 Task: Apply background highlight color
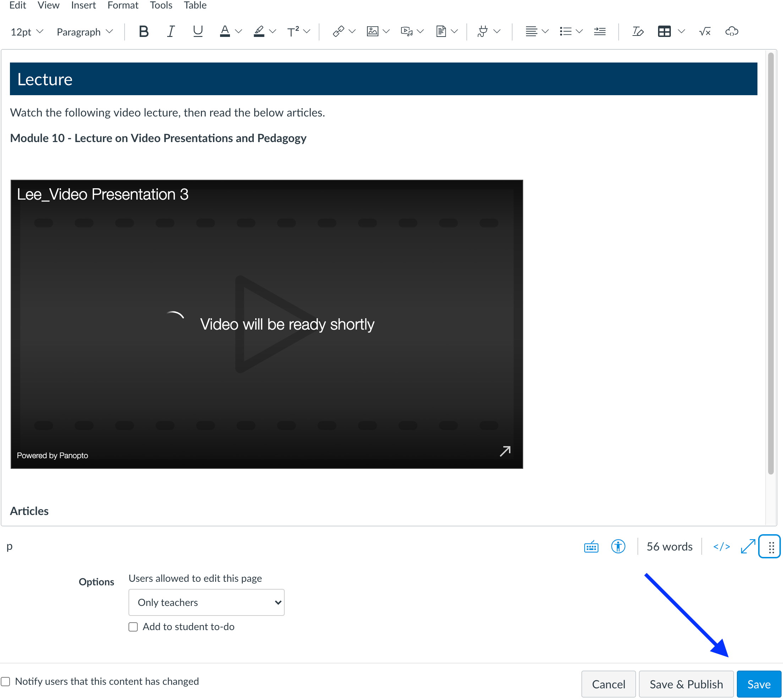[259, 32]
